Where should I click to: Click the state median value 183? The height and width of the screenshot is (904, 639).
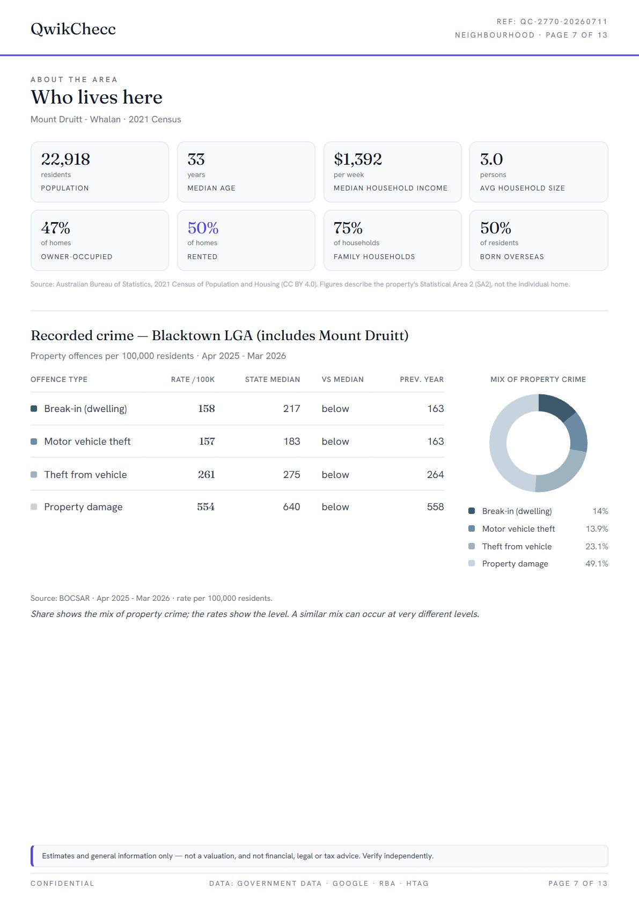pos(291,442)
